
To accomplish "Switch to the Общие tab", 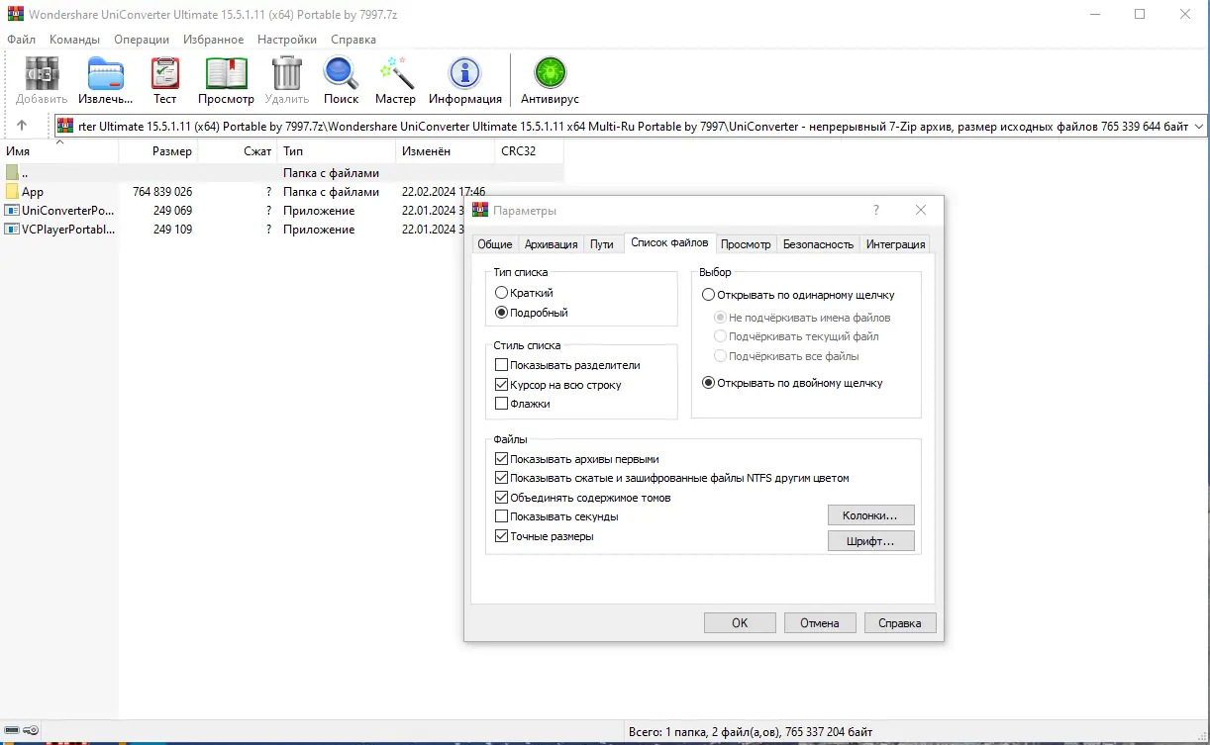I will pos(494,244).
